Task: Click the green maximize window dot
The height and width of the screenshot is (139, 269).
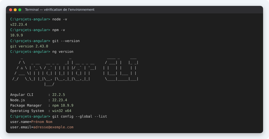Action: tap(20, 10)
